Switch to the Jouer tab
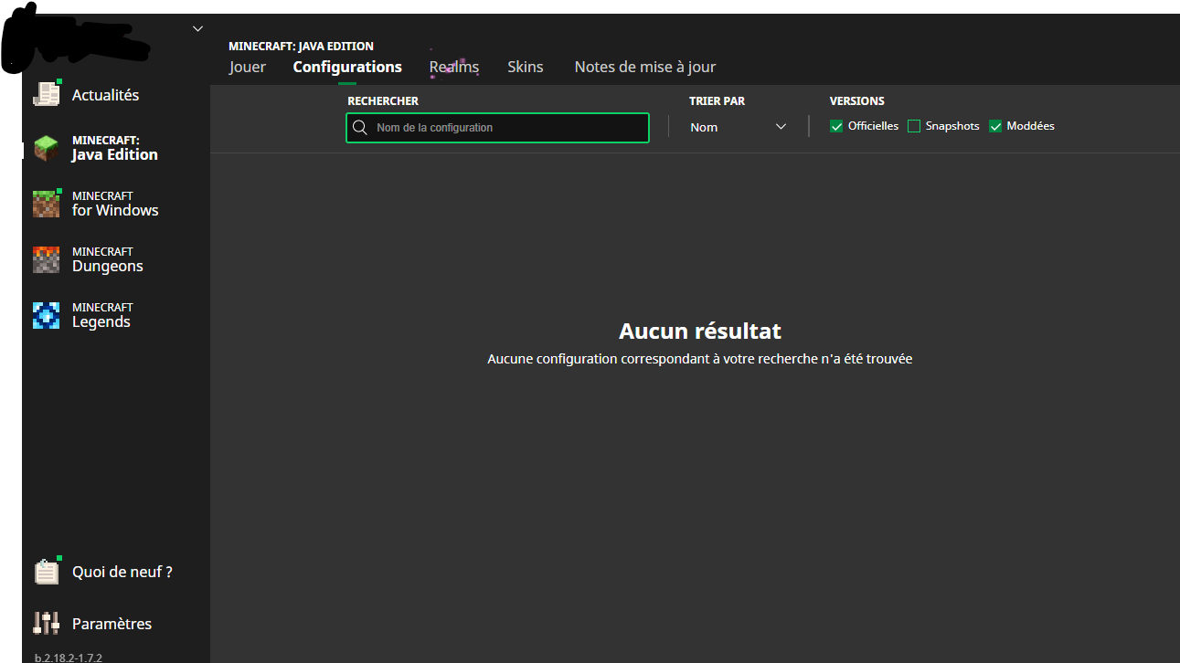 [248, 67]
